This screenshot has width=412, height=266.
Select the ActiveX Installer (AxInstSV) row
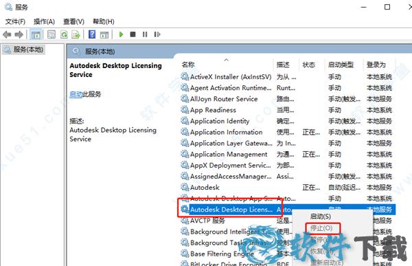(287, 76)
